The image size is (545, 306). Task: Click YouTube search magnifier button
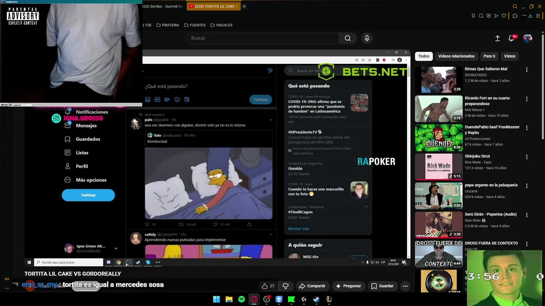click(347, 38)
